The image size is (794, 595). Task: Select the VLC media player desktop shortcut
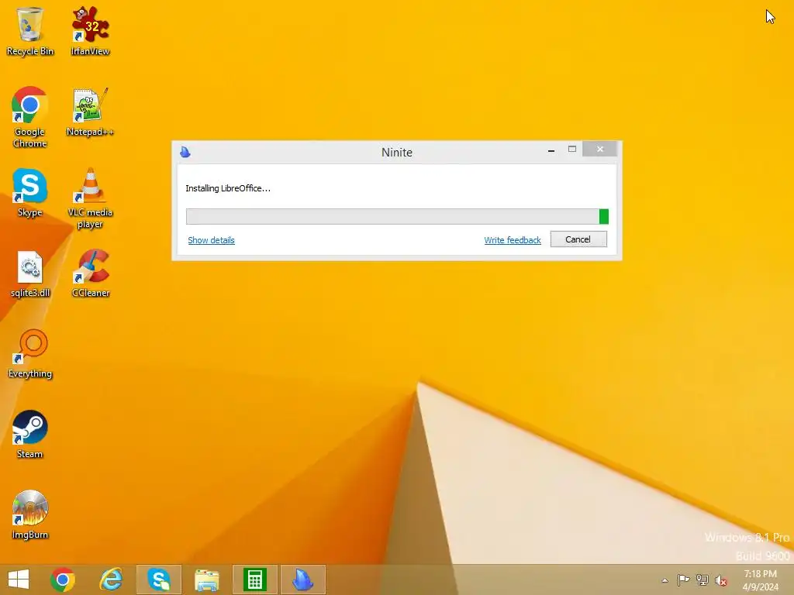(x=90, y=198)
